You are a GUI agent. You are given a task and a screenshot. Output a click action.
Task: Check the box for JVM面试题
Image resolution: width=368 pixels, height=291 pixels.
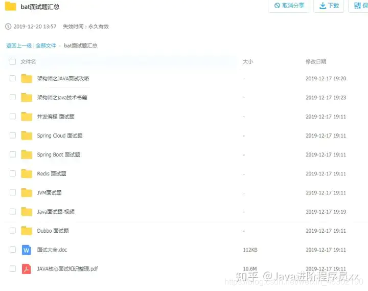[13, 192]
